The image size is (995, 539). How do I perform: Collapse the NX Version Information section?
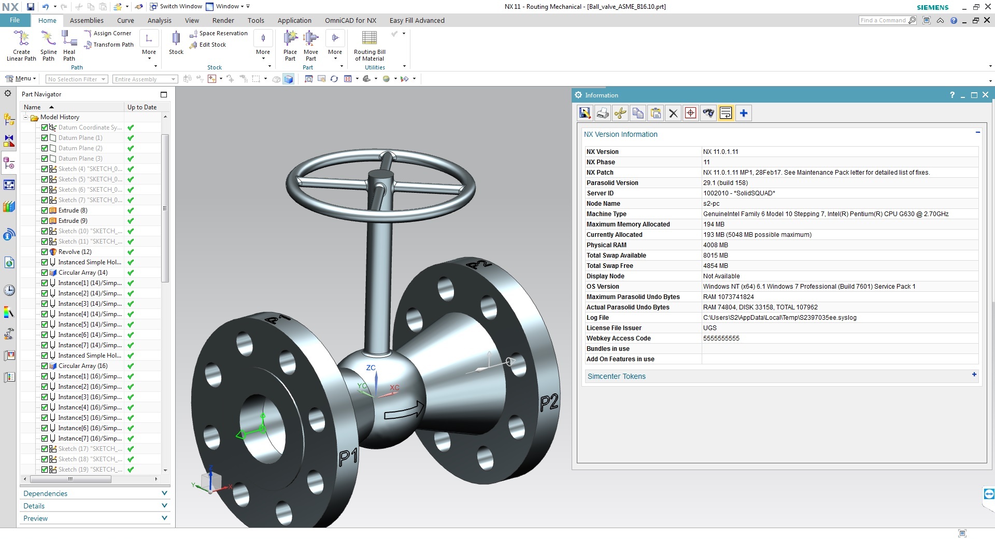point(977,133)
